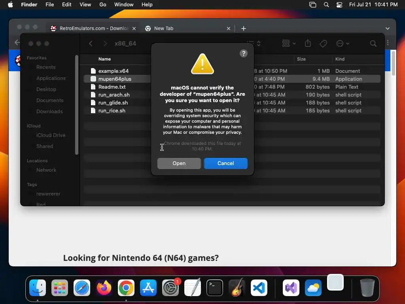The height and width of the screenshot is (304, 405).
Task: Click Chrome back arrow
Action: tap(17, 42)
